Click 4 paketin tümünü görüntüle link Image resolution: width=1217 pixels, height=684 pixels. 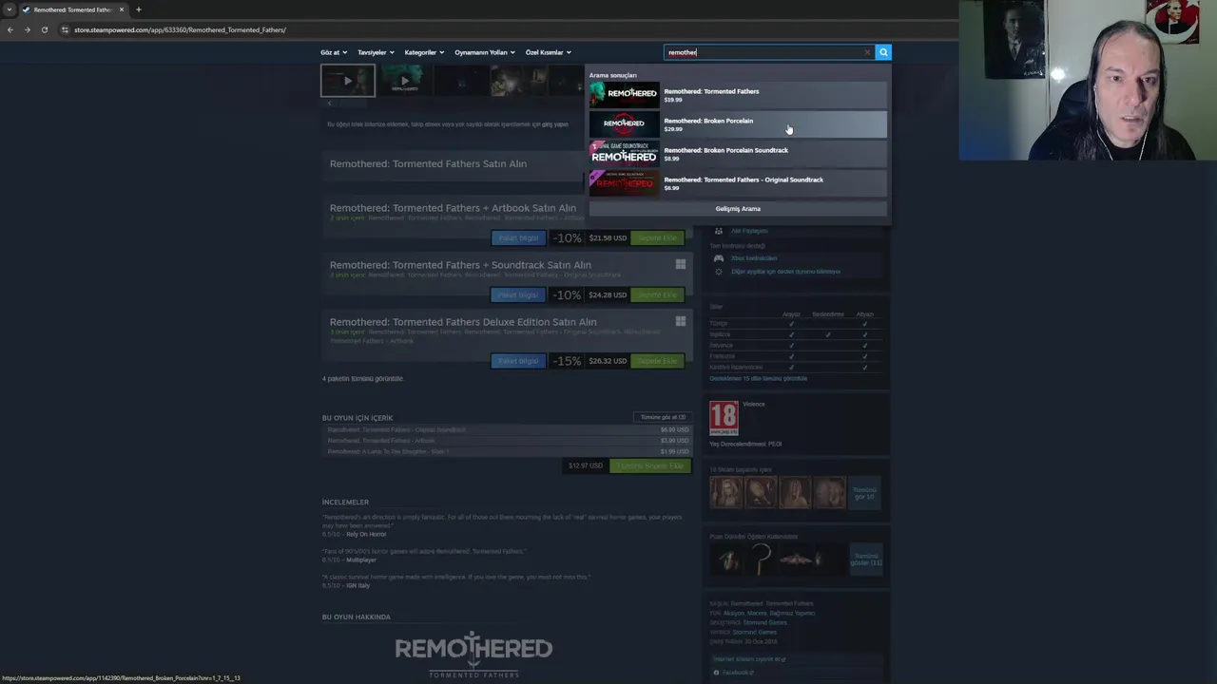363,378
